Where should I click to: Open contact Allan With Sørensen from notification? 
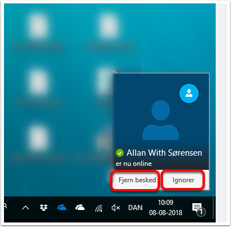(x=164, y=153)
